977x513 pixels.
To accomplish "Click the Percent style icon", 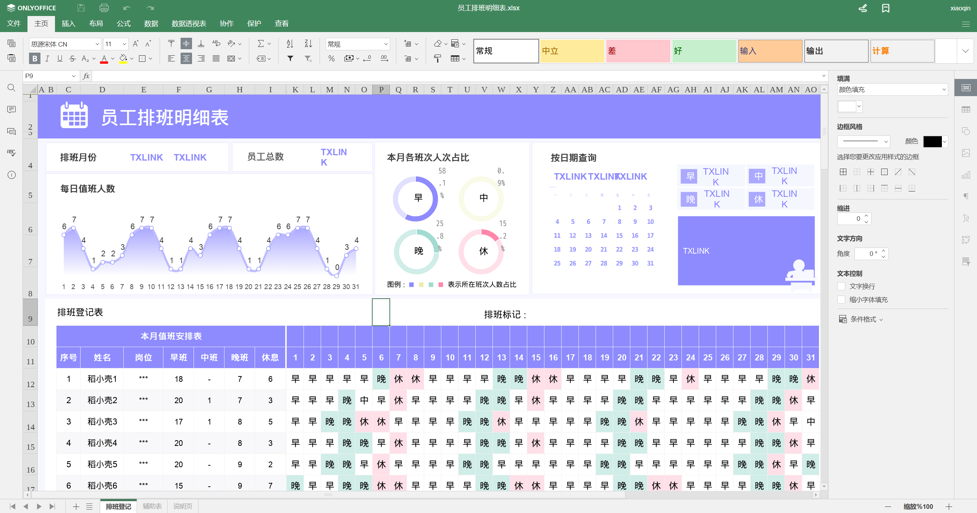I will point(331,59).
